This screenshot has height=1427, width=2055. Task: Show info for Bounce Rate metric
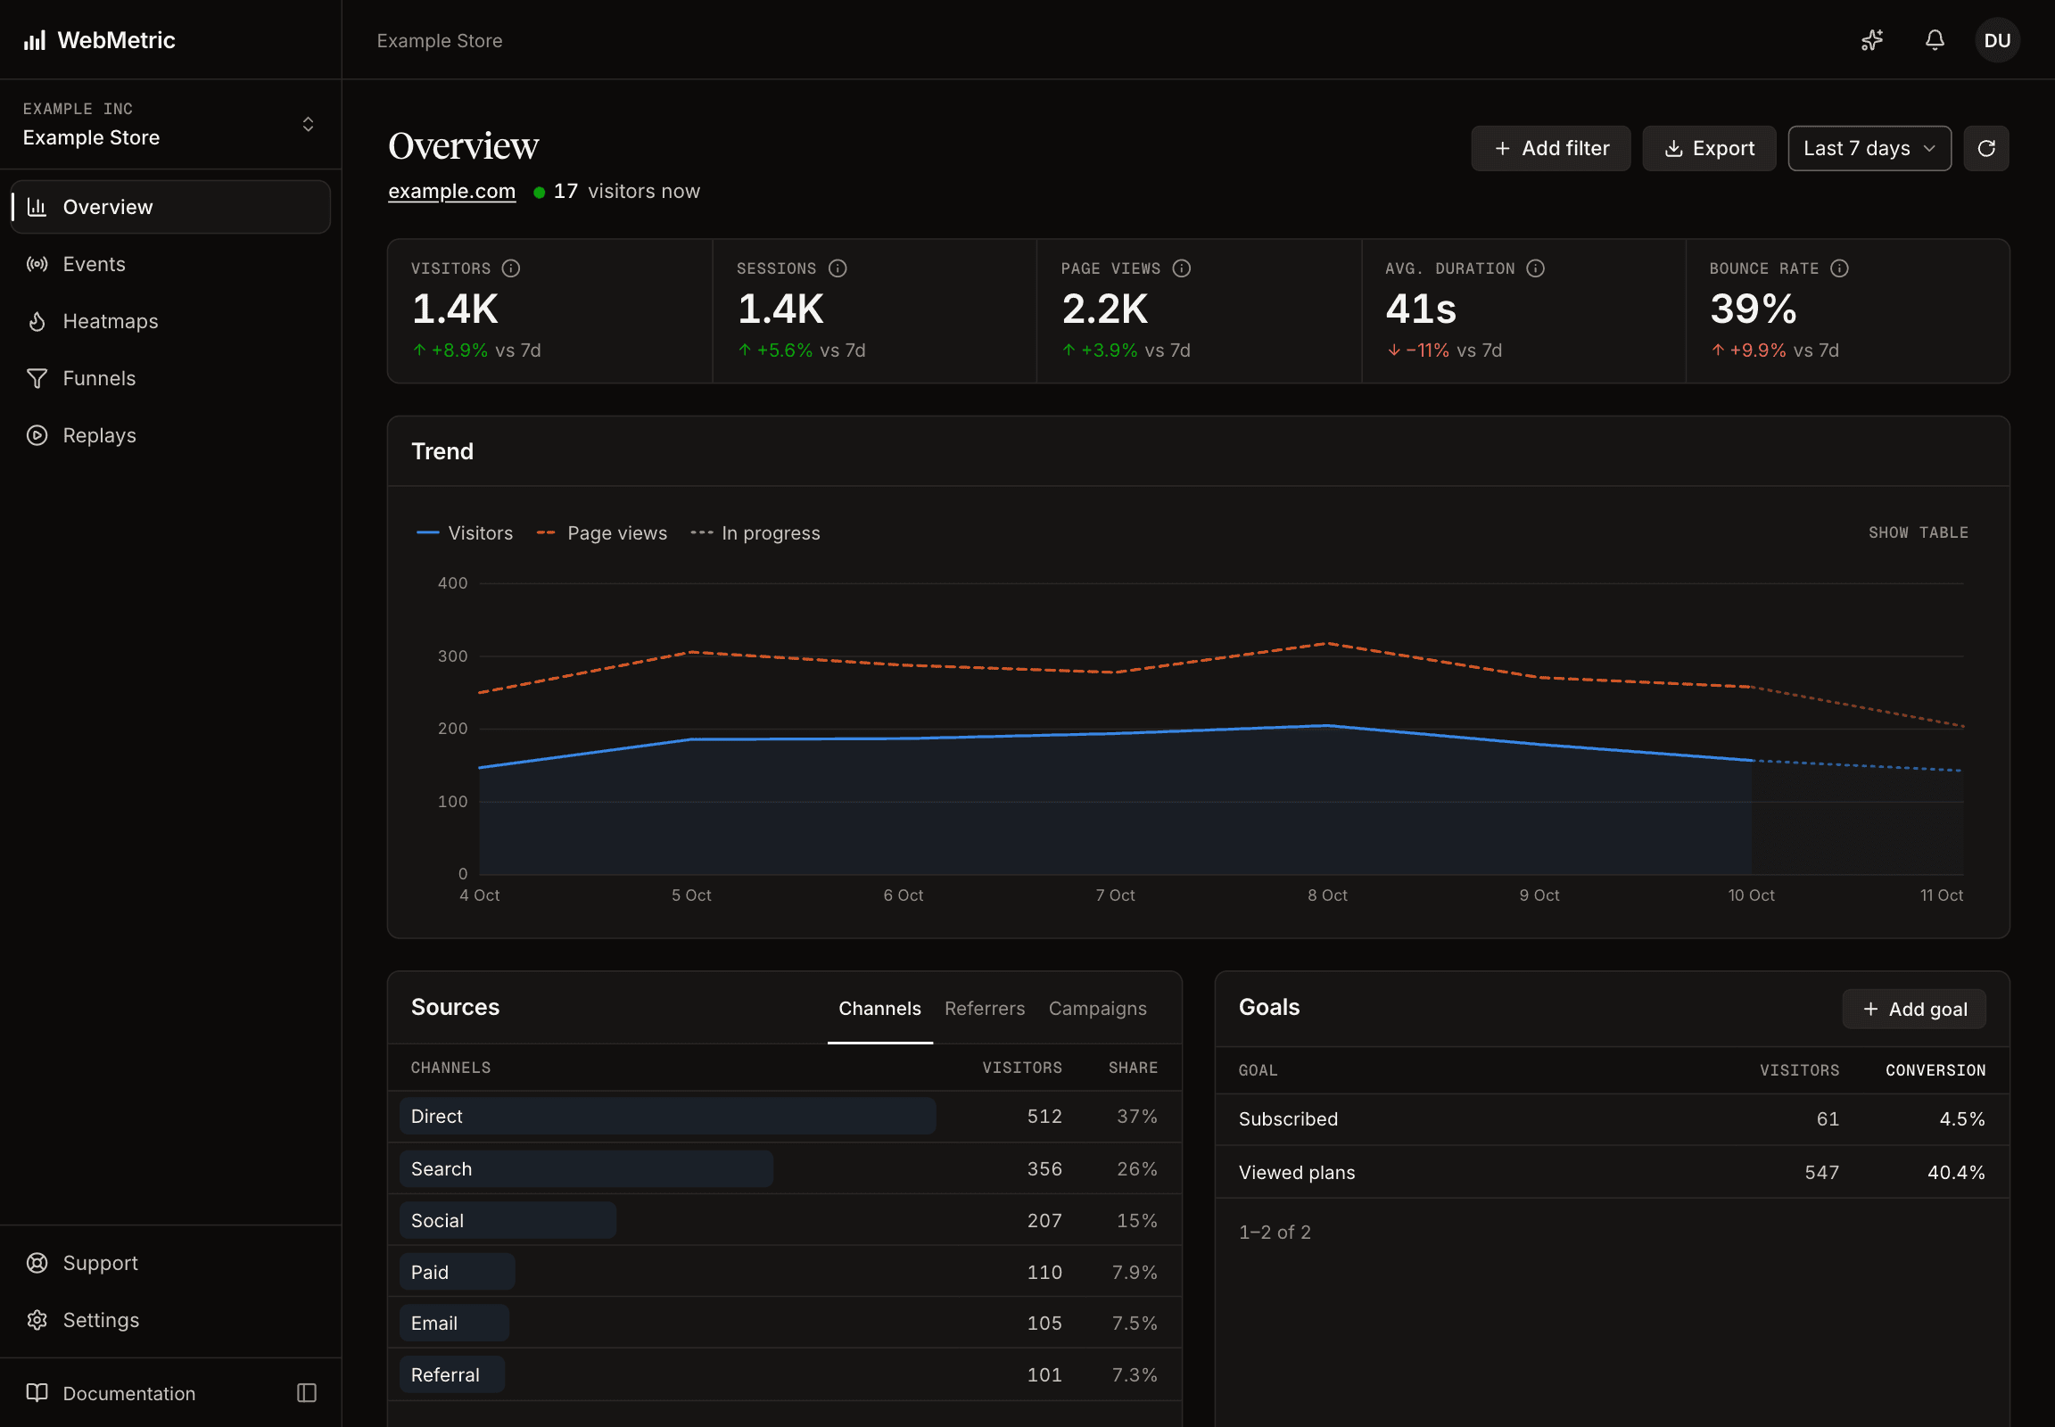point(1838,268)
